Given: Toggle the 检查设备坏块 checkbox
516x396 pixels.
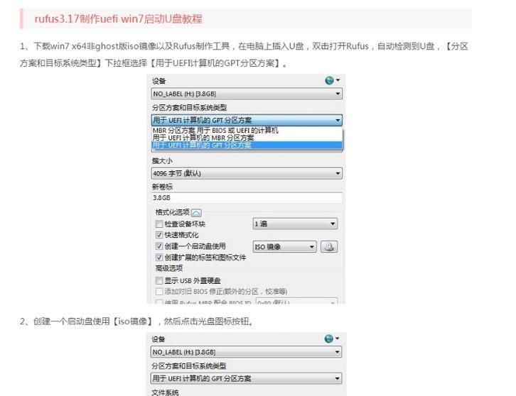Looking at the screenshot, I should coord(159,224).
